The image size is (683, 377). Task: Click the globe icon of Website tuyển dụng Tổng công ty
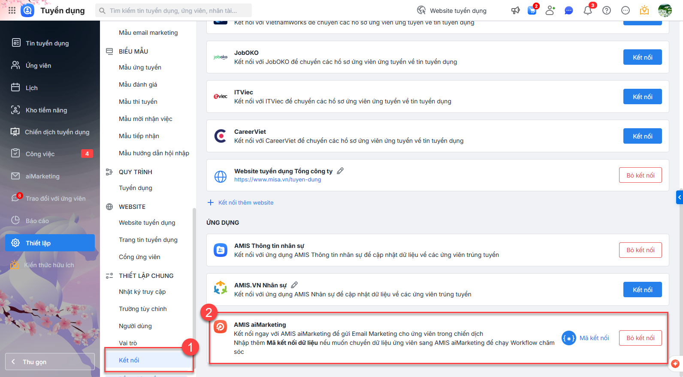tap(221, 176)
